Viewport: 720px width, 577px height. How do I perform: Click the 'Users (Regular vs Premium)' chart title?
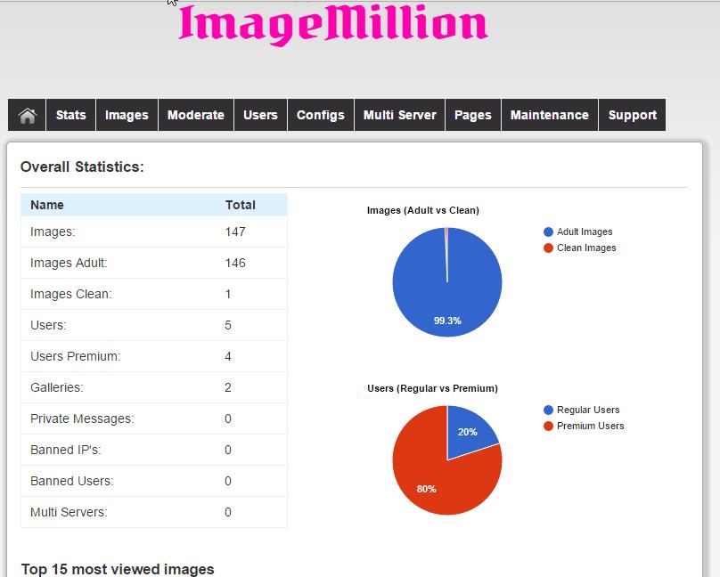(432, 388)
